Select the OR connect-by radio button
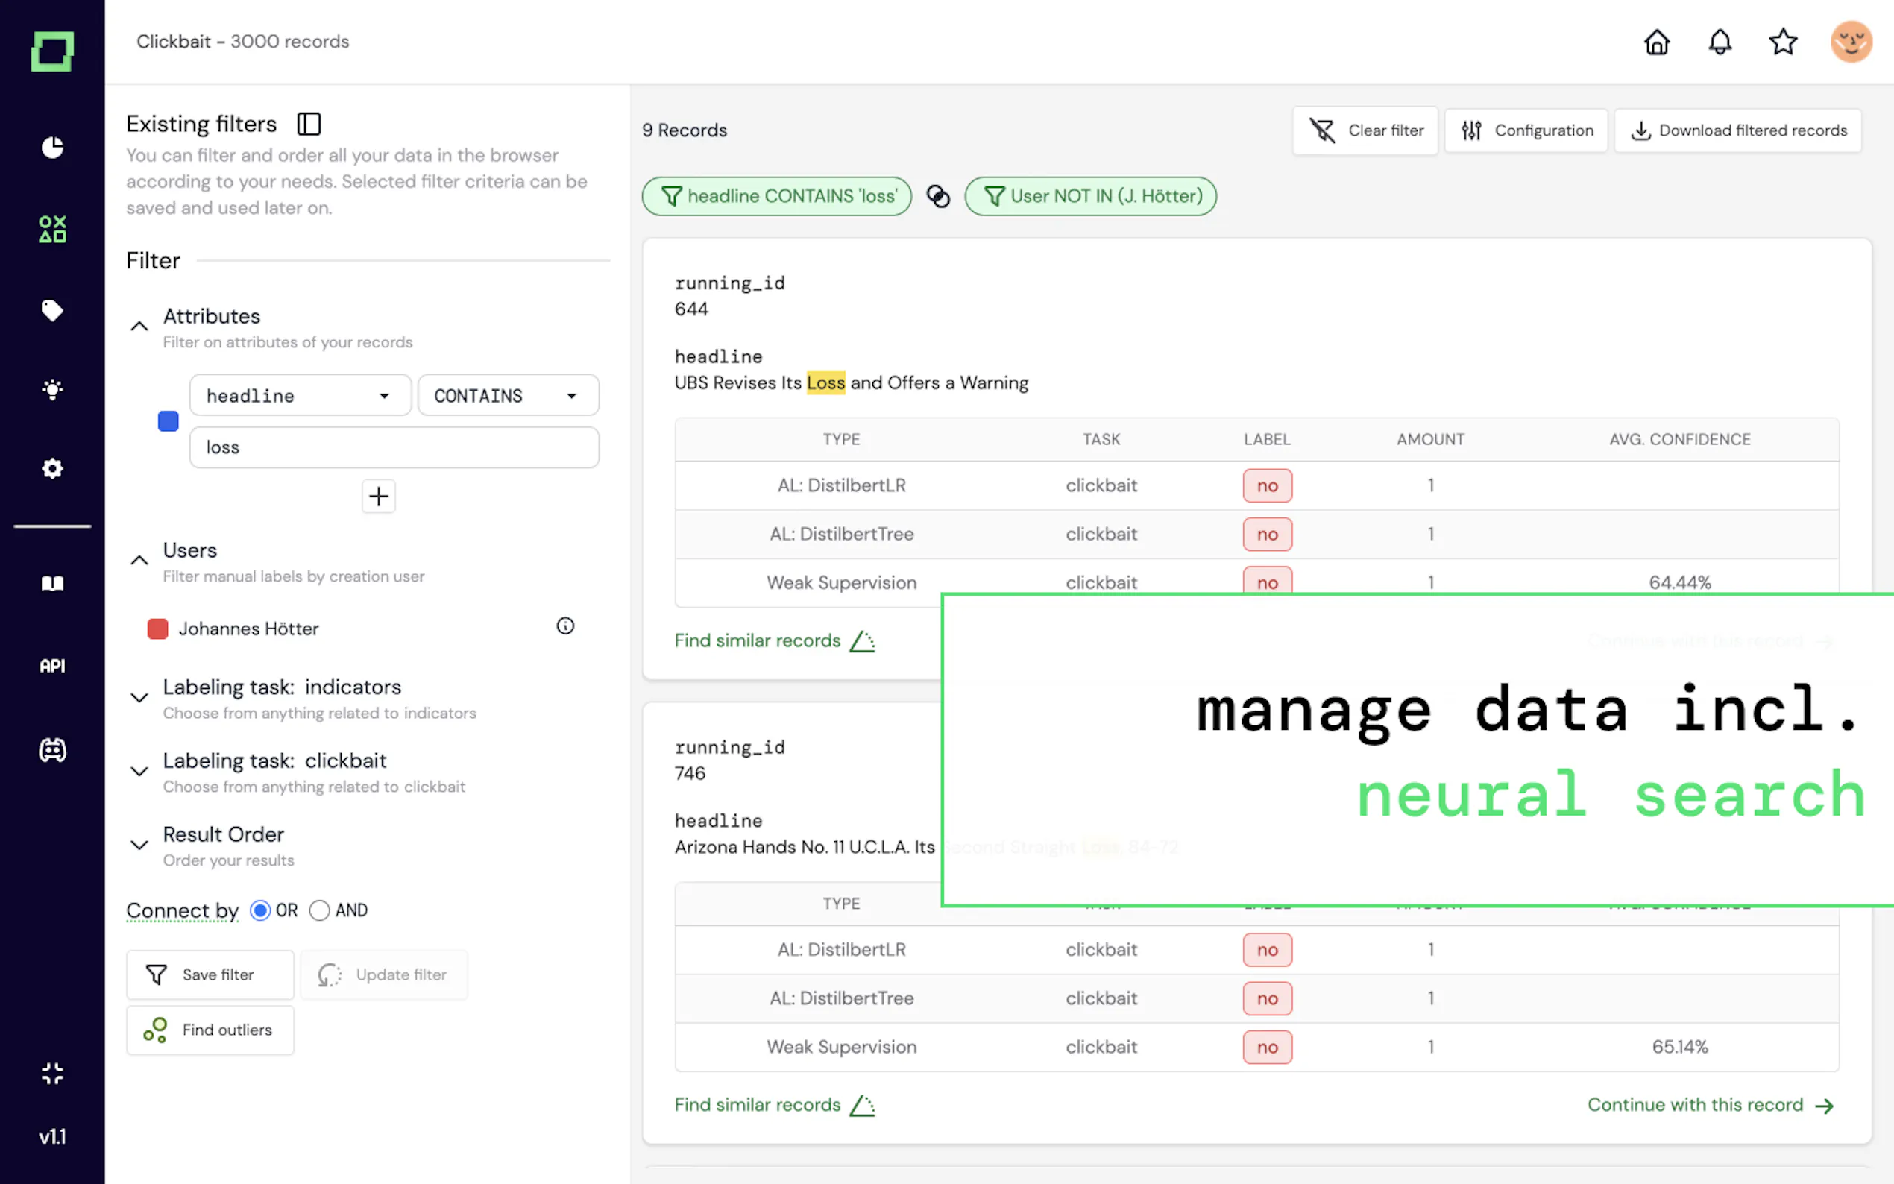The image size is (1894, 1184). tap(261, 910)
